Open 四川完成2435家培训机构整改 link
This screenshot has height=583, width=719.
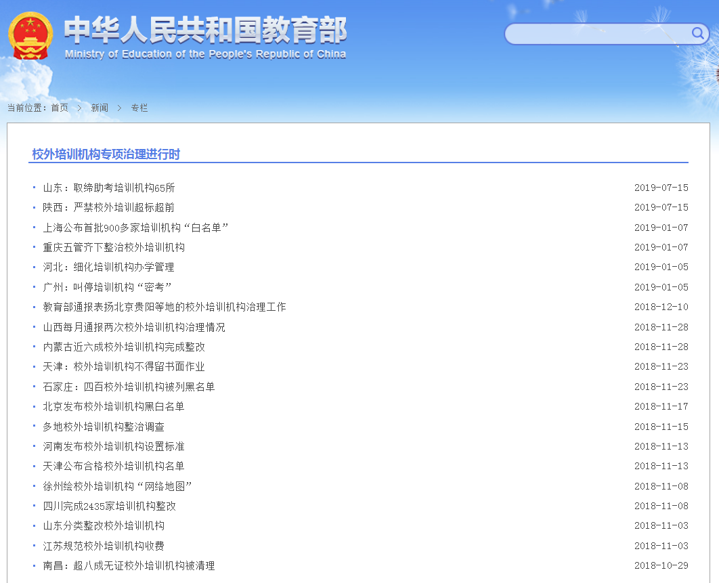pos(109,506)
